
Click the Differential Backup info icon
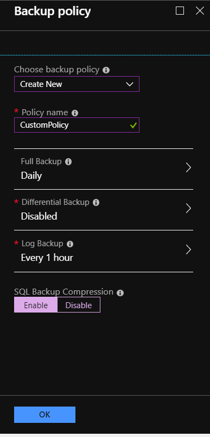(x=96, y=203)
